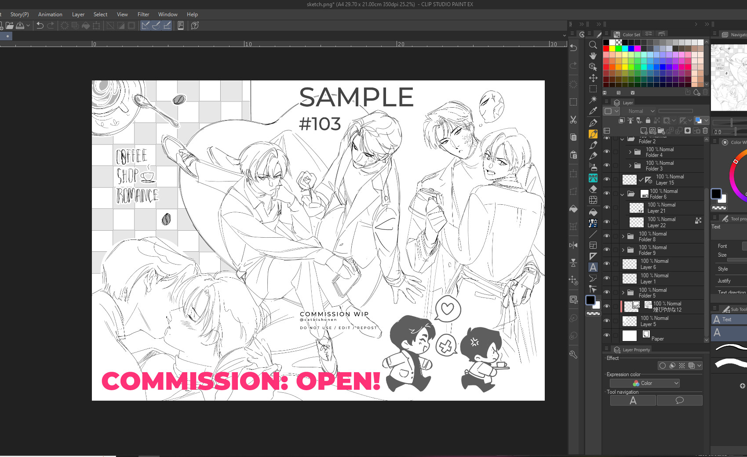Select the Eraser tool
Screen dimensions: 747x457
tap(593, 189)
